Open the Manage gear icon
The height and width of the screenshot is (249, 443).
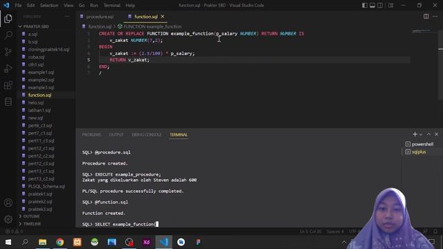pyautogui.click(x=8, y=219)
